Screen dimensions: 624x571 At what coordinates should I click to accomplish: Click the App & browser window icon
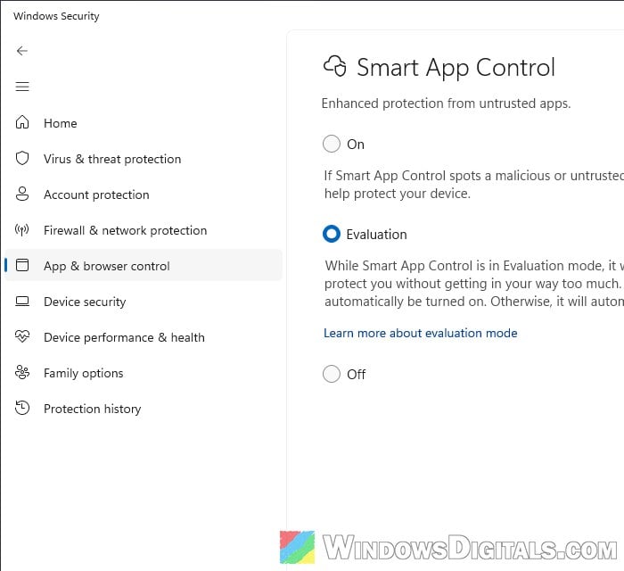pyautogui.click(x=22, y=265)
